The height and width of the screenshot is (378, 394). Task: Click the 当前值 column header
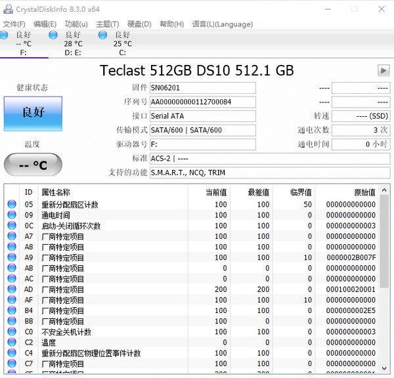click(x=209, y=192)
